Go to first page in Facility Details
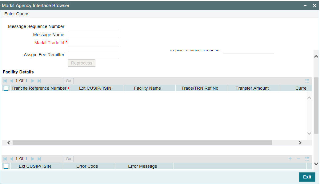The width and height of the screenshot is (320, 184). coord(5,81)
